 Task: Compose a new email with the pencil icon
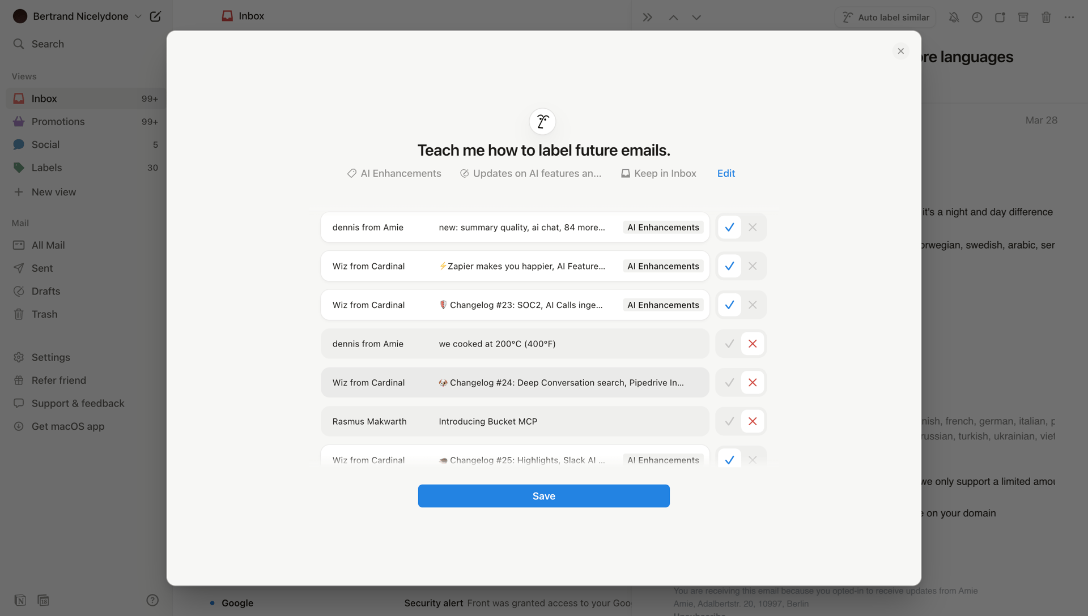[156, 16]
